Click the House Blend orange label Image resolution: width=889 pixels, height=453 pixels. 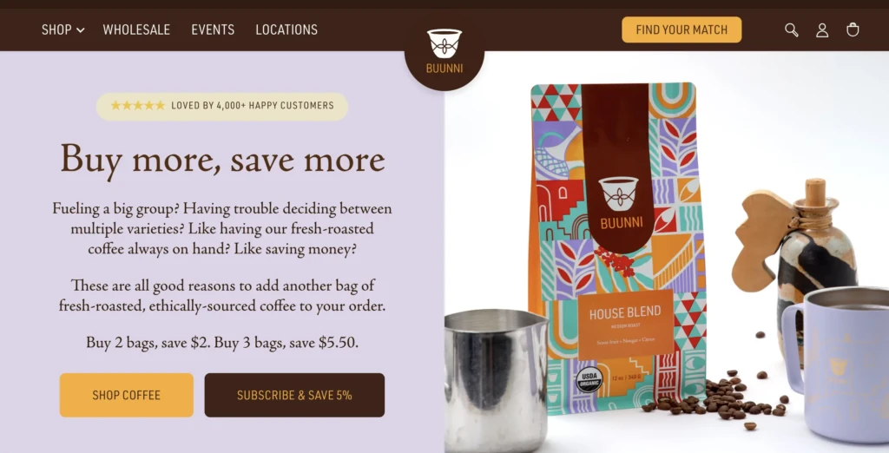pos(625,325)
